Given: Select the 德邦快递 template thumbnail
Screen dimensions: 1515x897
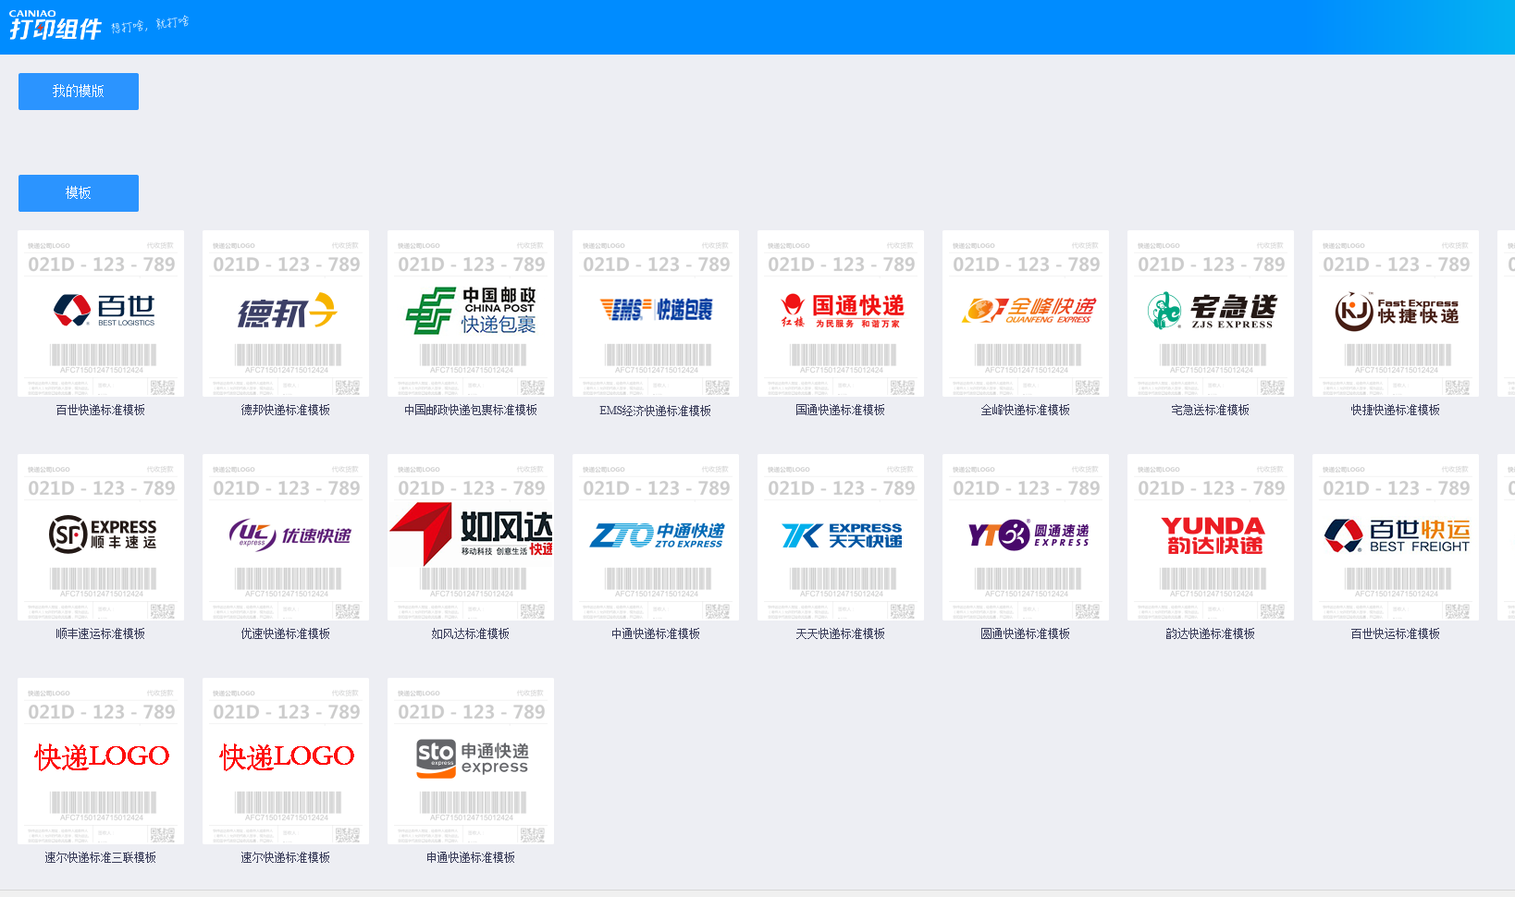Looking at the screenshot, I should [286, 313].
